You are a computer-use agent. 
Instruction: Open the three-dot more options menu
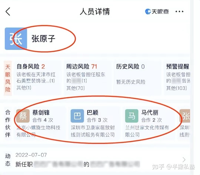[x=179, y=11]
